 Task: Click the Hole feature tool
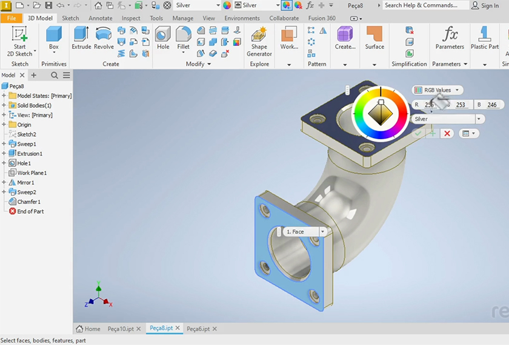tap(163, 38)
